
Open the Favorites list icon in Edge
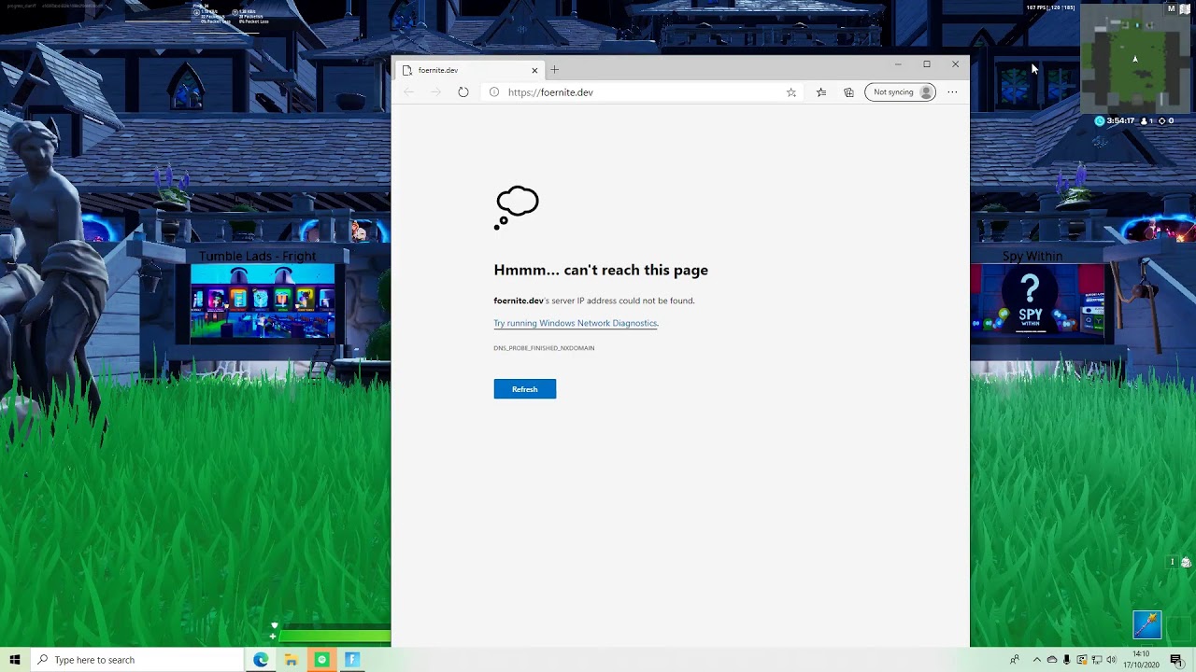820,92
